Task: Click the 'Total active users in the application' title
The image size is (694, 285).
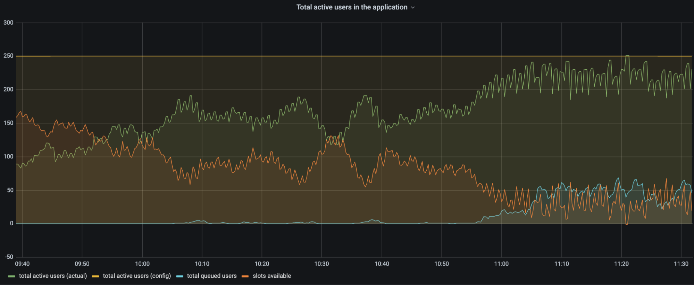Action: click(x=351, y=7)
